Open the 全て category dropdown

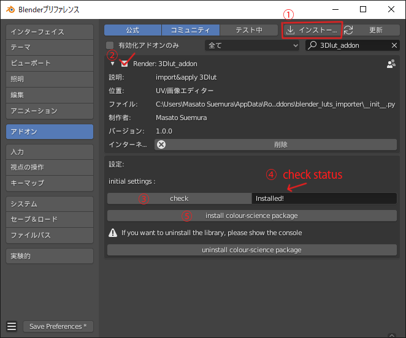[252, 45]
